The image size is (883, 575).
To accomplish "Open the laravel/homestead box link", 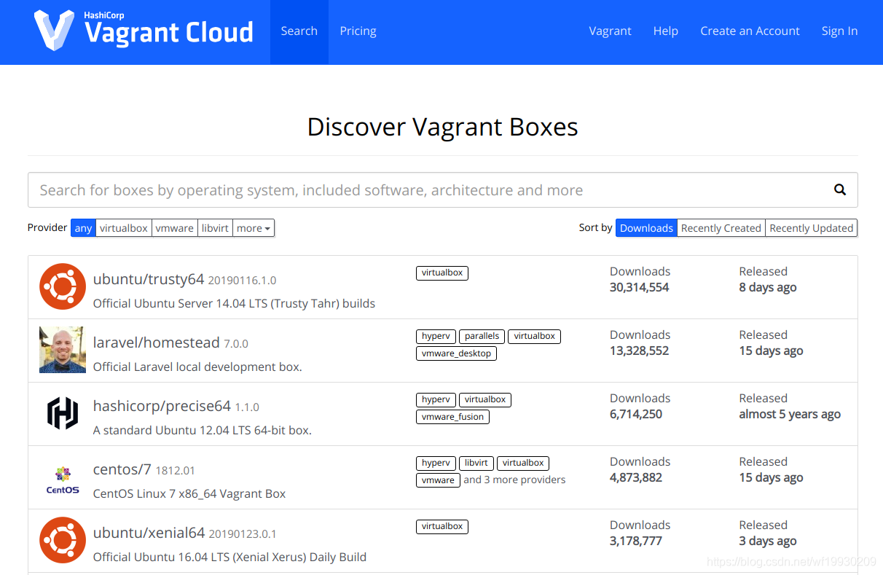I will 157,343.
